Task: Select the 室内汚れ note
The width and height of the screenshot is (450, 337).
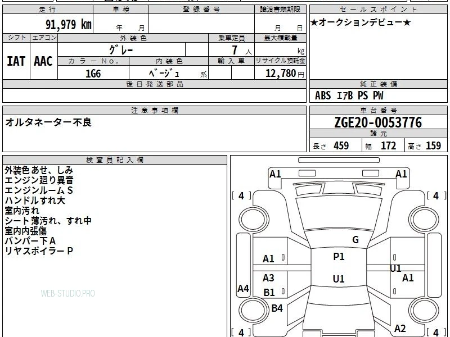Action: [22, 211]
